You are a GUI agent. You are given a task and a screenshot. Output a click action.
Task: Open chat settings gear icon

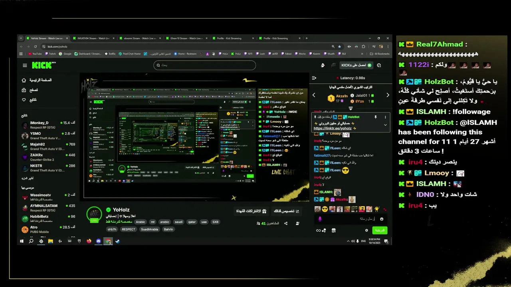point(366,230)
